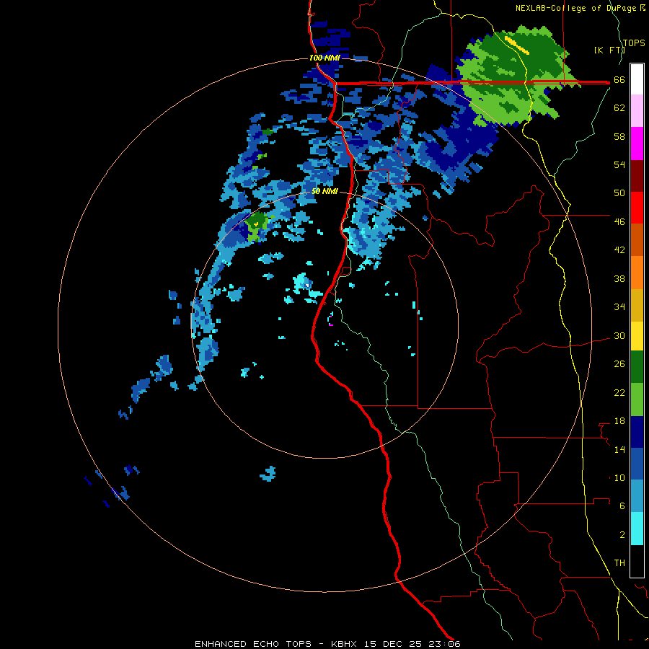Click the bright red legend swatch
649x649 pixels.
(637, 208)
